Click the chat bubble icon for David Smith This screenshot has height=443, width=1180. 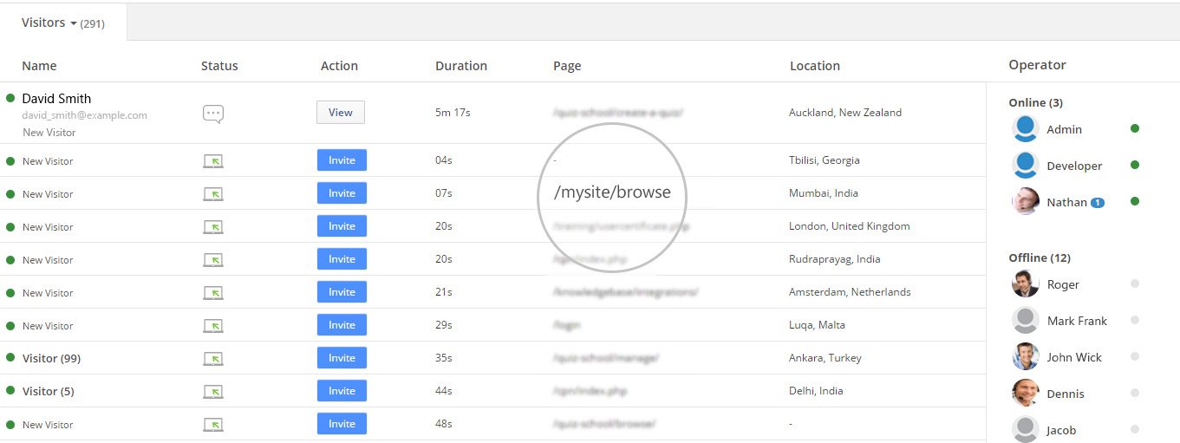[x=213, y=114]
